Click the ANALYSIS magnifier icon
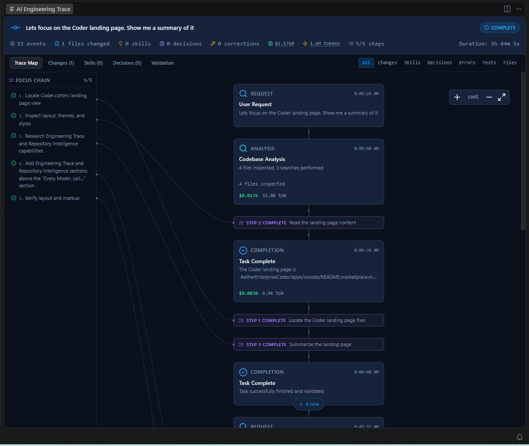529x446 pixels. click(243, 148)
